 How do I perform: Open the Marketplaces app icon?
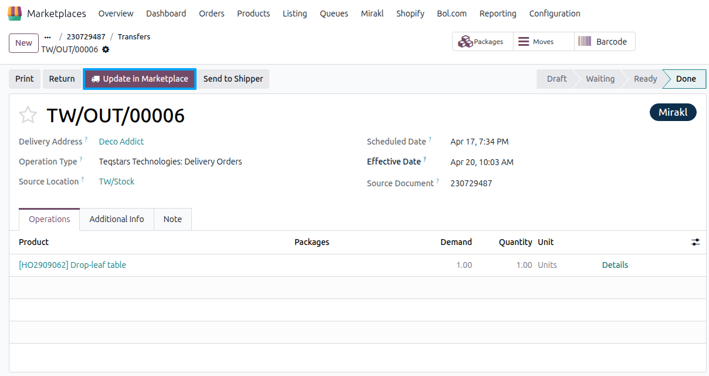point(15,13)
